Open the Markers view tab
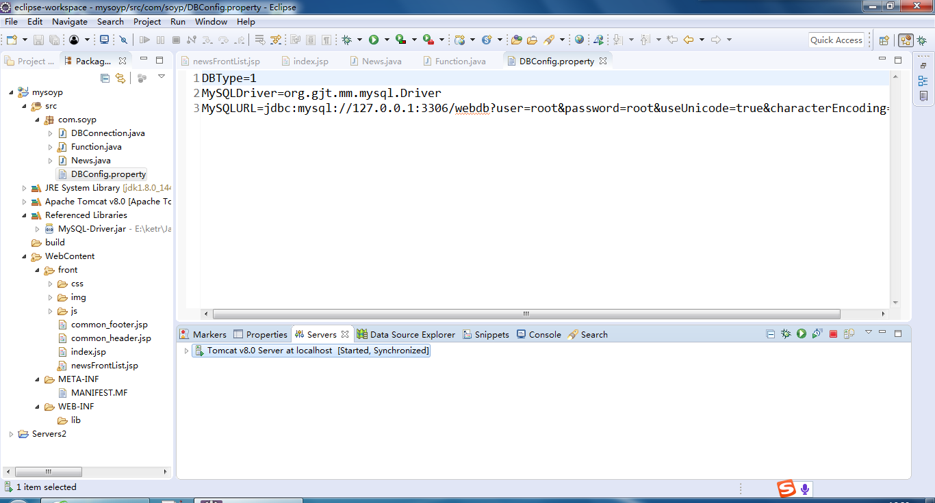The image size is (935, 503). (x=203, y=334)
